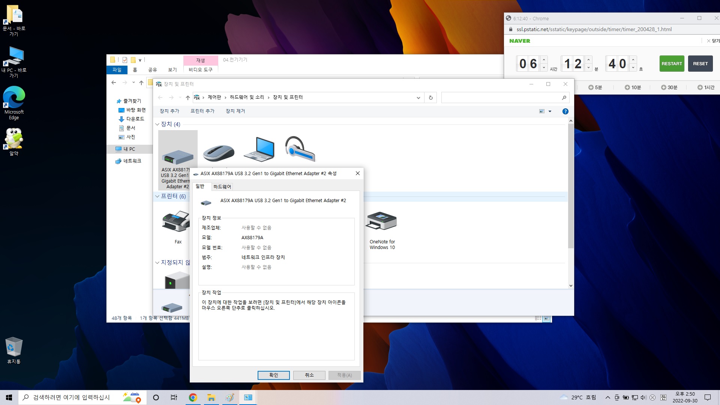Click 프린터 추가 in the toolbar
Image resolution: width=720 pixels, height=405 pixels.
coord(202,111)
